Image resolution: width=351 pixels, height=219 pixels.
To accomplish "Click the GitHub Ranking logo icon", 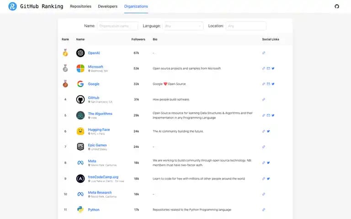I will 12,6.
